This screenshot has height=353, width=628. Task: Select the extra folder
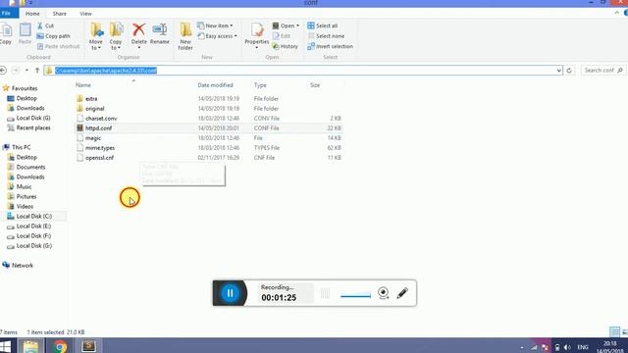(x=91, y=99)
